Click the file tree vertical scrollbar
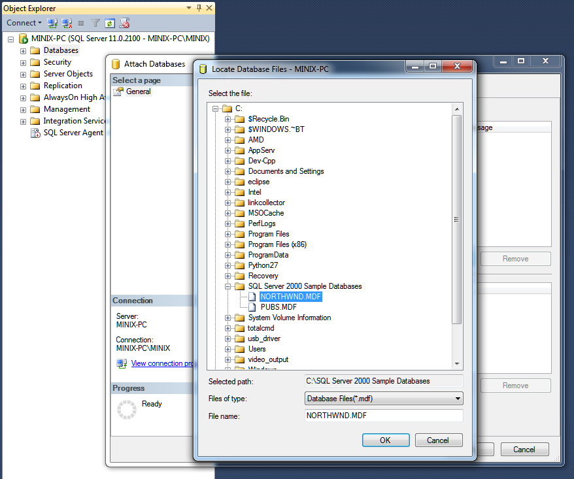 456,219
